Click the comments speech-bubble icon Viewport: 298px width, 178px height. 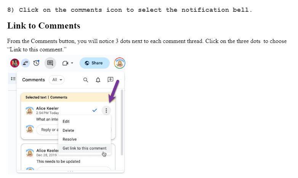coord(50,63)
